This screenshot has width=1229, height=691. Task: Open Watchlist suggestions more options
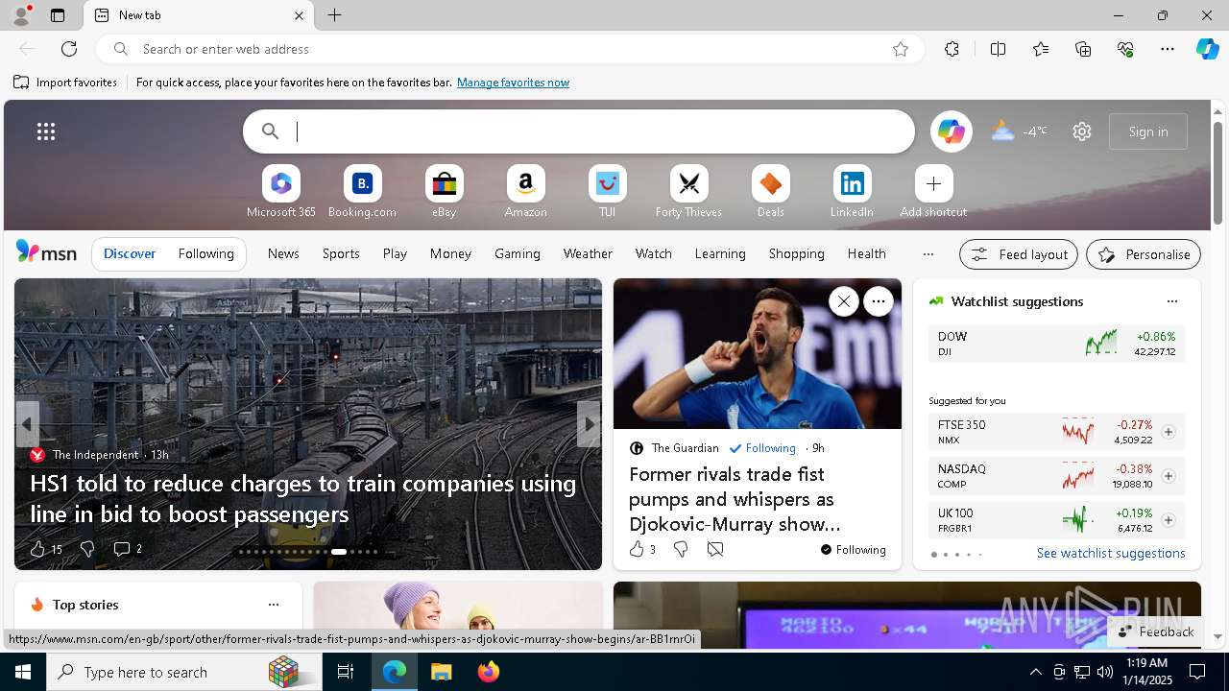tap(1171, 301)
